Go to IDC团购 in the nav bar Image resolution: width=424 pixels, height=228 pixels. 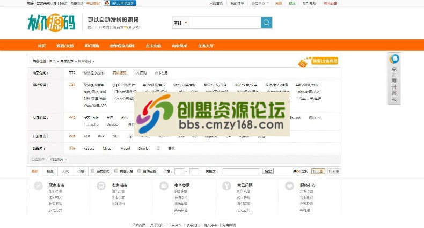[92, 46]
